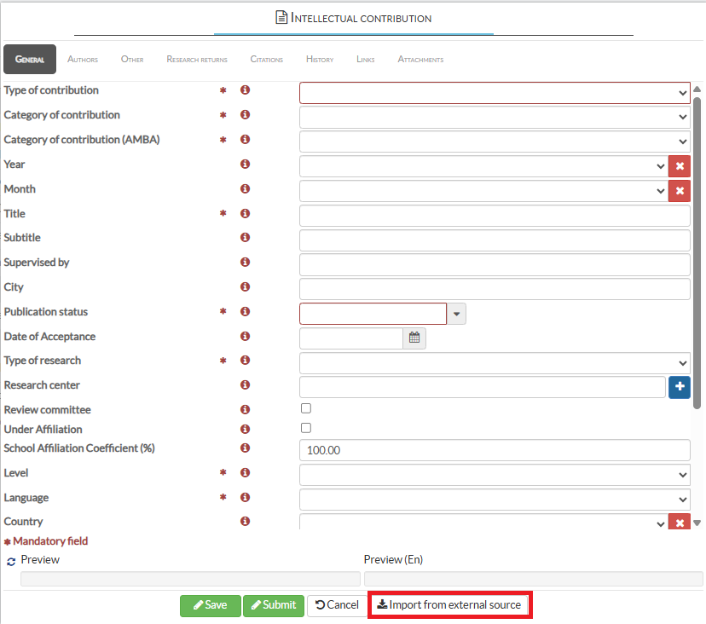
Task: Click Import from external source button
Action: [449, 605]
